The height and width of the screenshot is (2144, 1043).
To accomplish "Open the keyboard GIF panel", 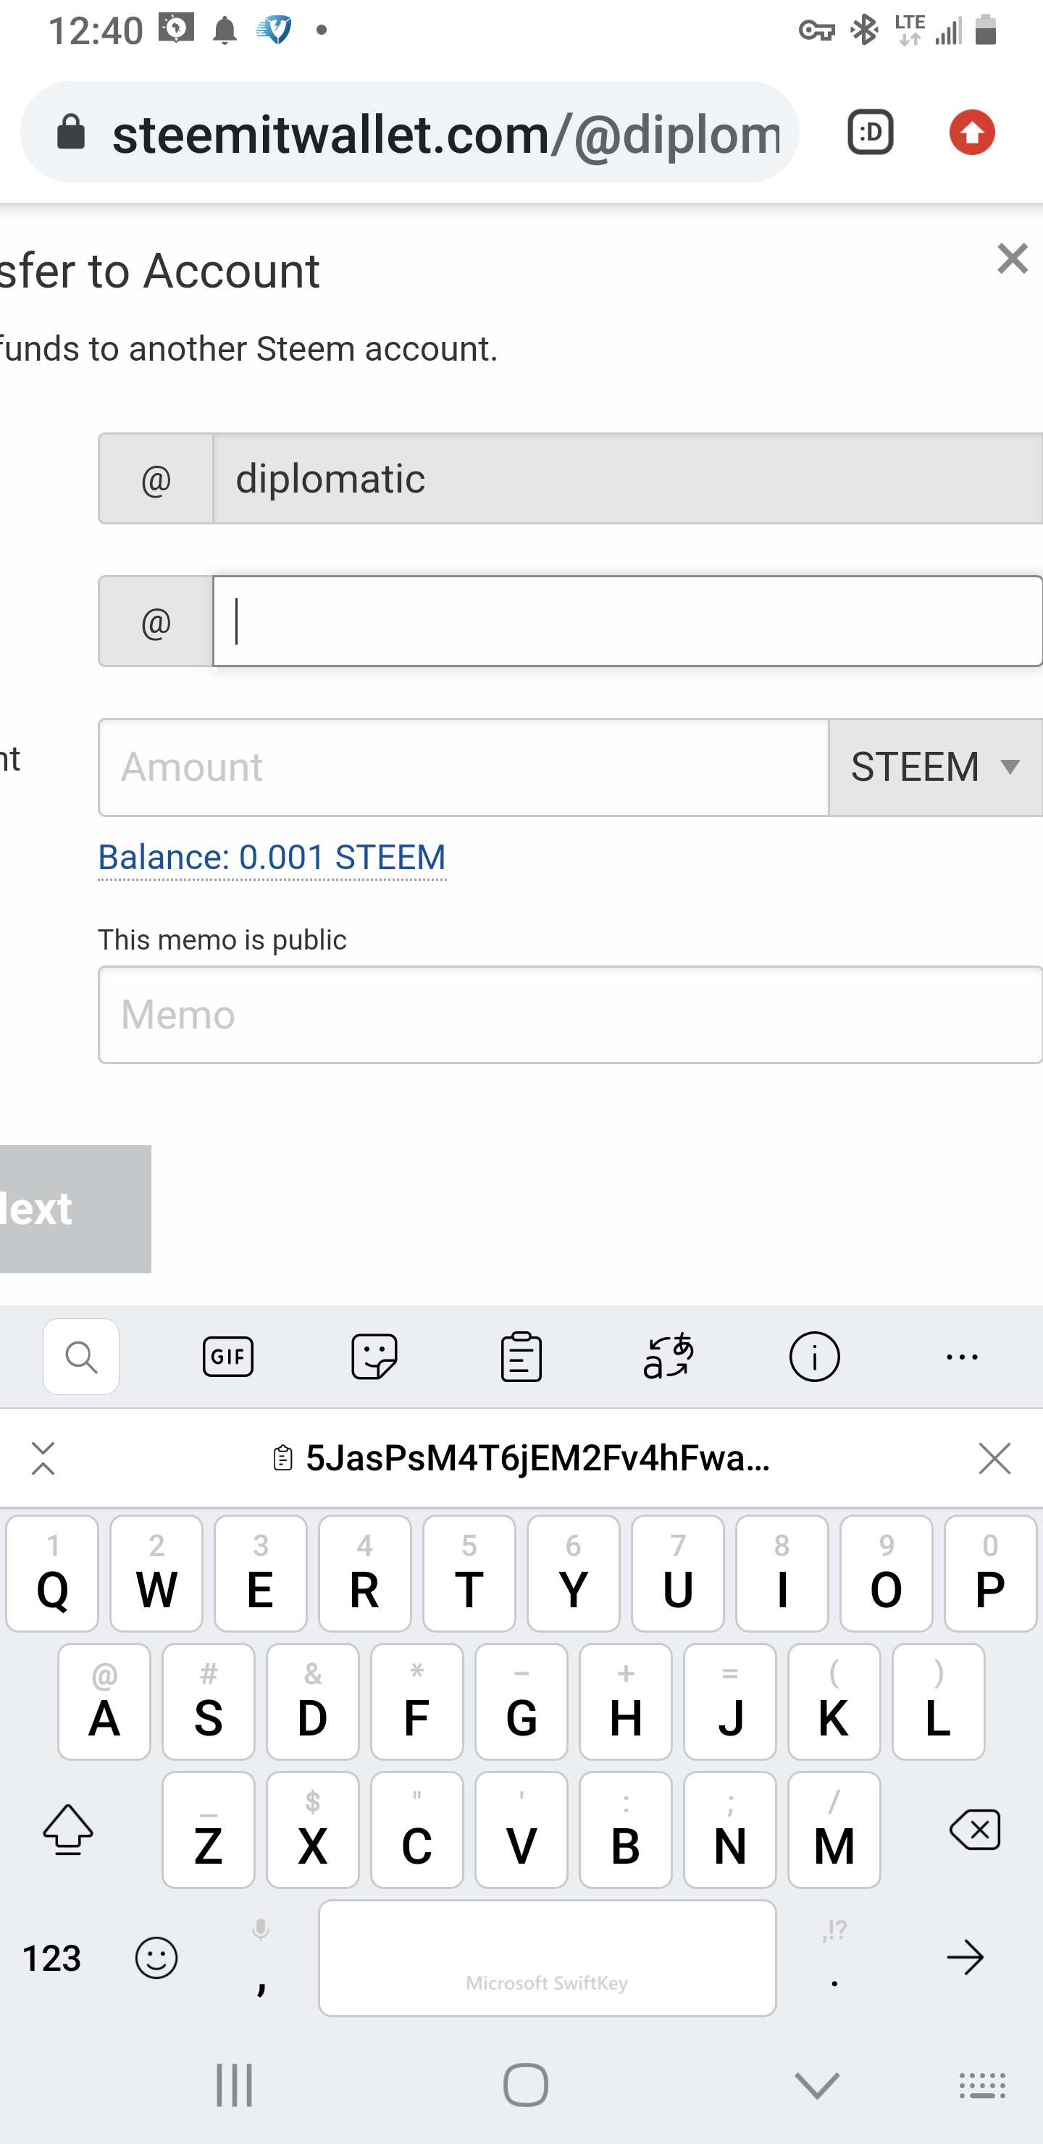I will coord(228,1357).
